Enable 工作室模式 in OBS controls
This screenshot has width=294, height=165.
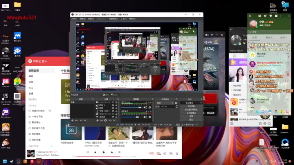[191, 113]
